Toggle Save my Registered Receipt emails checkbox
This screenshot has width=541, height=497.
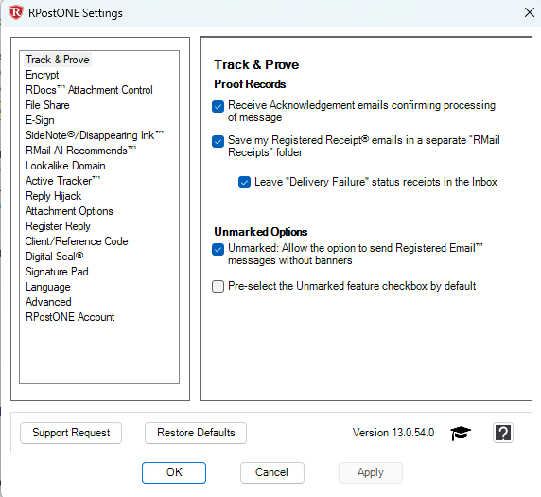218,141
